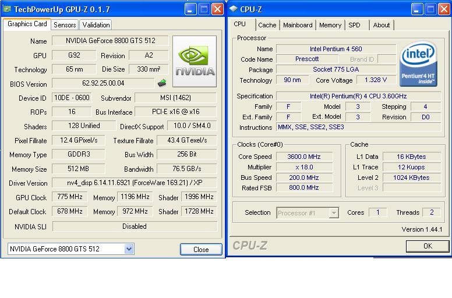The width and height of the screenshot is (452, 298).
Task: Click the Bandwidth value 76.5 GB/s
Action: click(x=187, y=168)
